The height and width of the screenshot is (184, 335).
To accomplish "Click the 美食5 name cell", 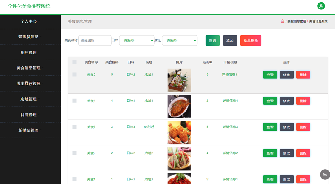I will point(91,75).
